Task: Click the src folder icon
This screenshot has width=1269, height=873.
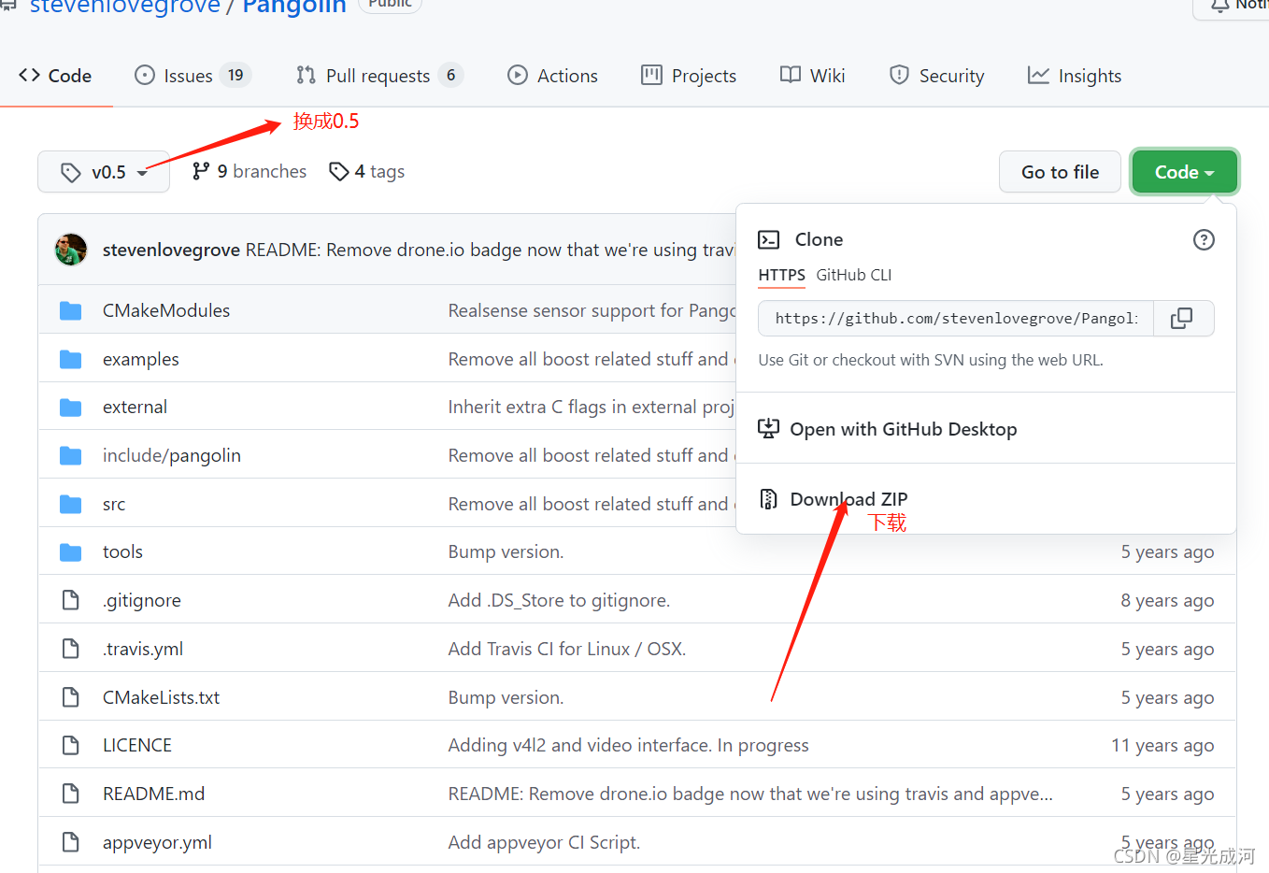Action: [71, 504]
